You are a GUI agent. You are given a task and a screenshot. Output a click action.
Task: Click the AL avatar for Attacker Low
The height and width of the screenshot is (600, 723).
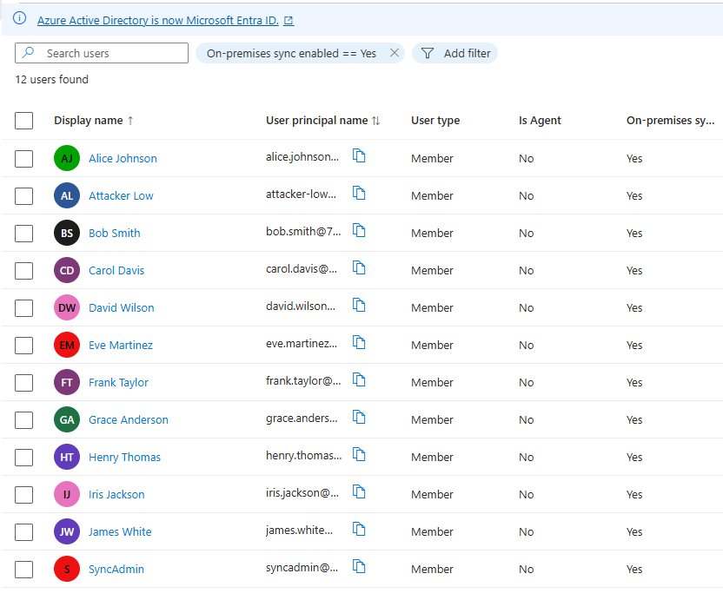(x=67, y=195)
